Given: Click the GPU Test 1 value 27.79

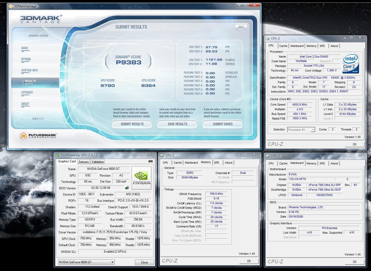Looking at the screenshot, I should coord(211,47).
